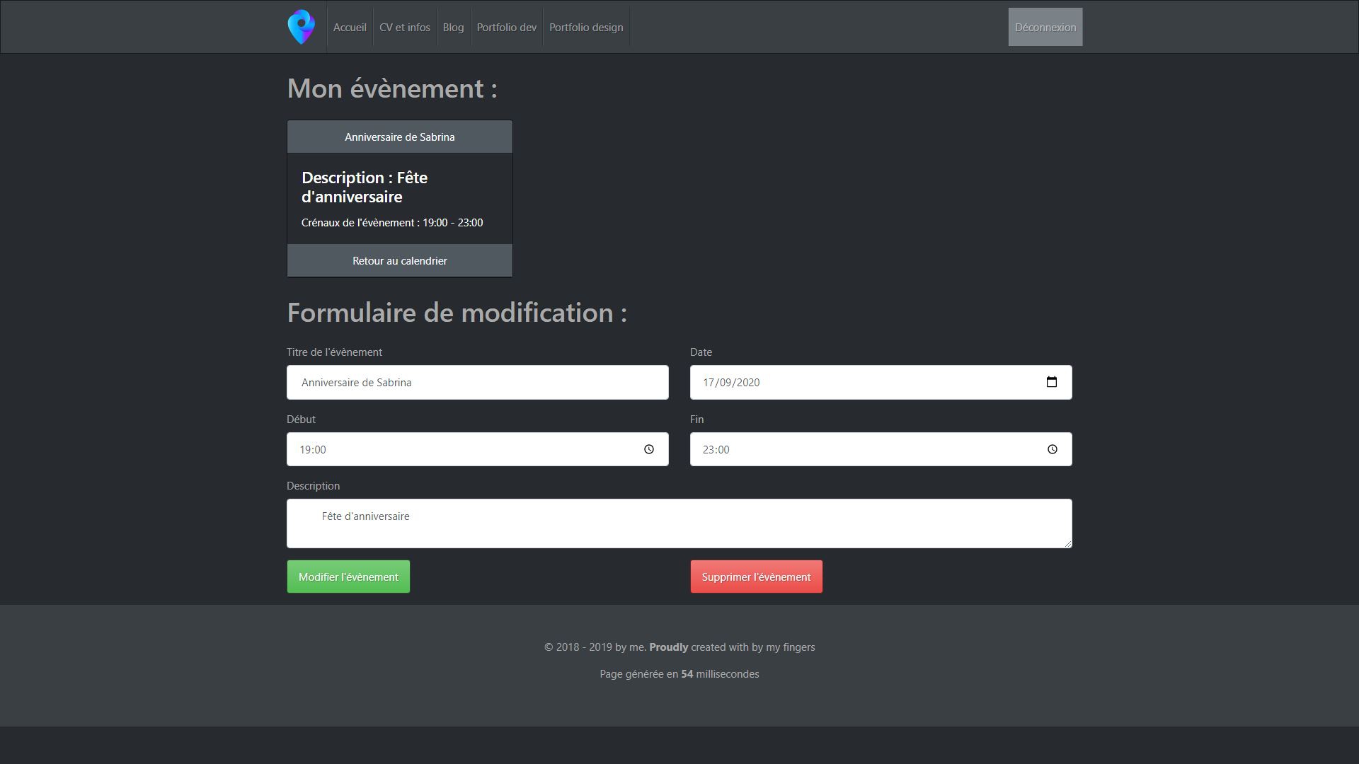
Task: Focus the Description textarea
Action: click(x=679, y=523)
